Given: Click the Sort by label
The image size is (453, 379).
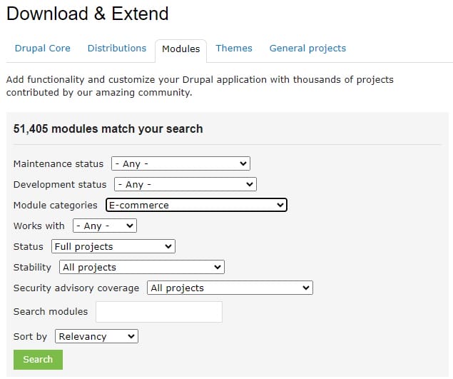Looking at the screenshot, I should (30, 336).
